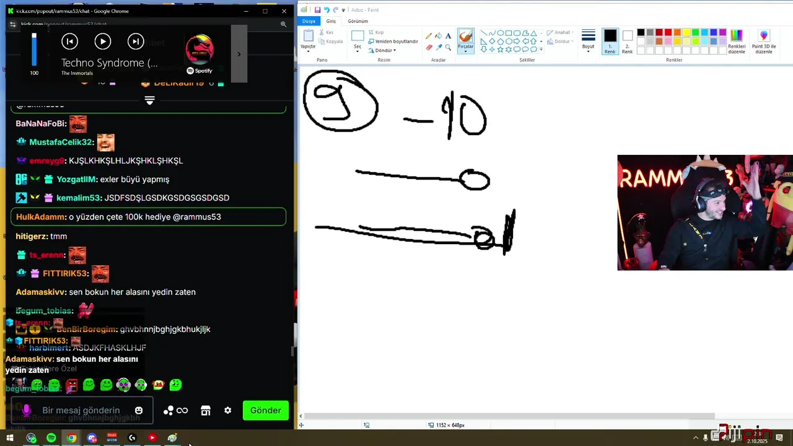Click the Redo arrow in Paint title bar
Viewport: 793px width, 446px height.
[x=336, y=10]
